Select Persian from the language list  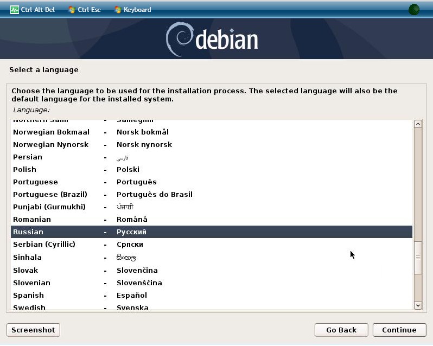point(212,157)
